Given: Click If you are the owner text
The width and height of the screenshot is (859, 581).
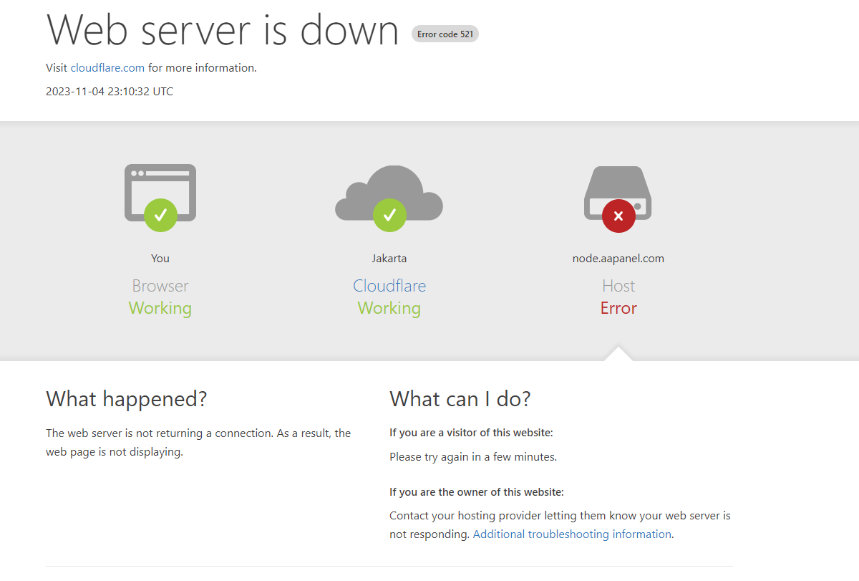Looking at the screenshot, I should [x=477, y=492].
